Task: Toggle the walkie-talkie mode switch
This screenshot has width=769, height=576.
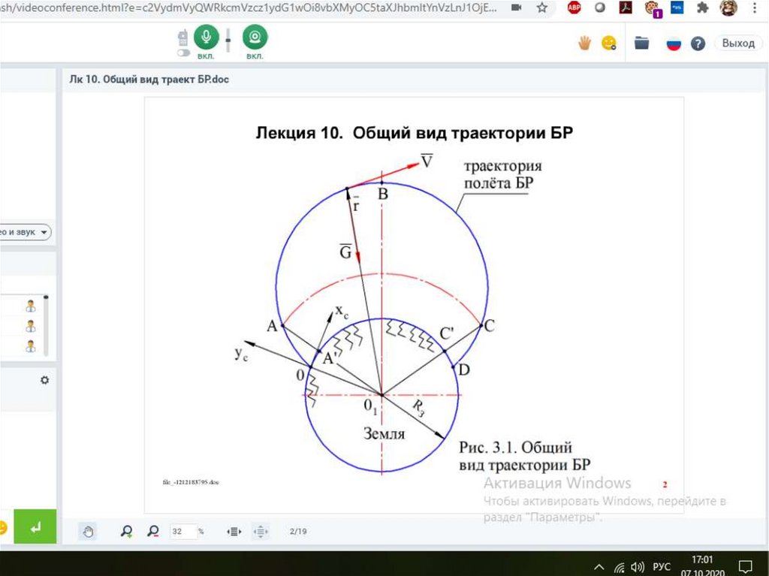Action: click(x=183, y=53)
